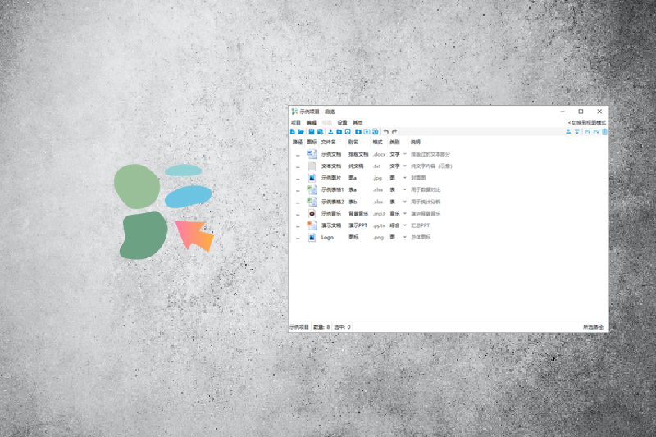Open category dropdown for Logo row
Viewport: 656px width, 437px height.
[405, 238]
